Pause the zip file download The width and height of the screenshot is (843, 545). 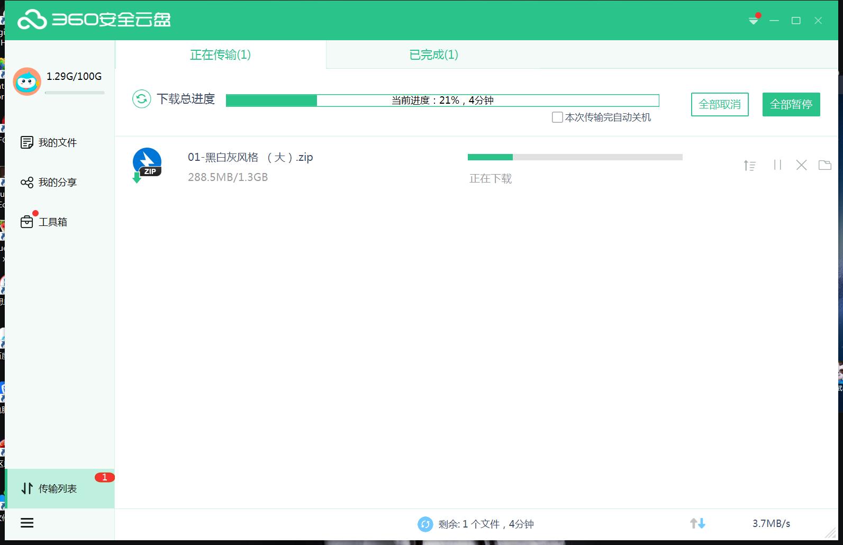pyautogui.click(x=777, y=165)
